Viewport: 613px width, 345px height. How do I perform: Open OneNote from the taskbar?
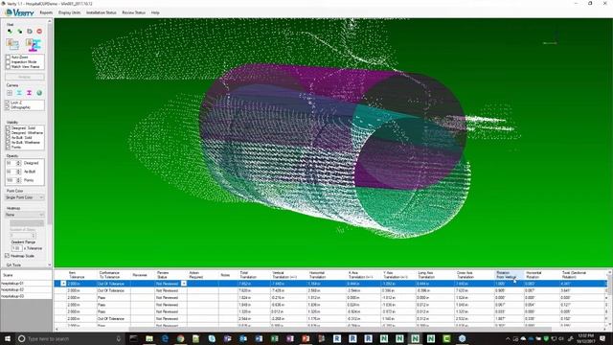290,338
